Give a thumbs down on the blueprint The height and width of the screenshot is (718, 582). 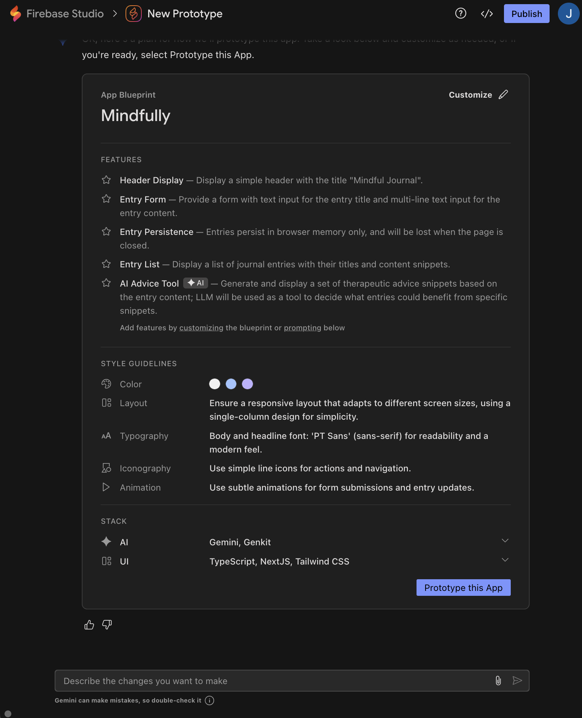click(107, 625)
